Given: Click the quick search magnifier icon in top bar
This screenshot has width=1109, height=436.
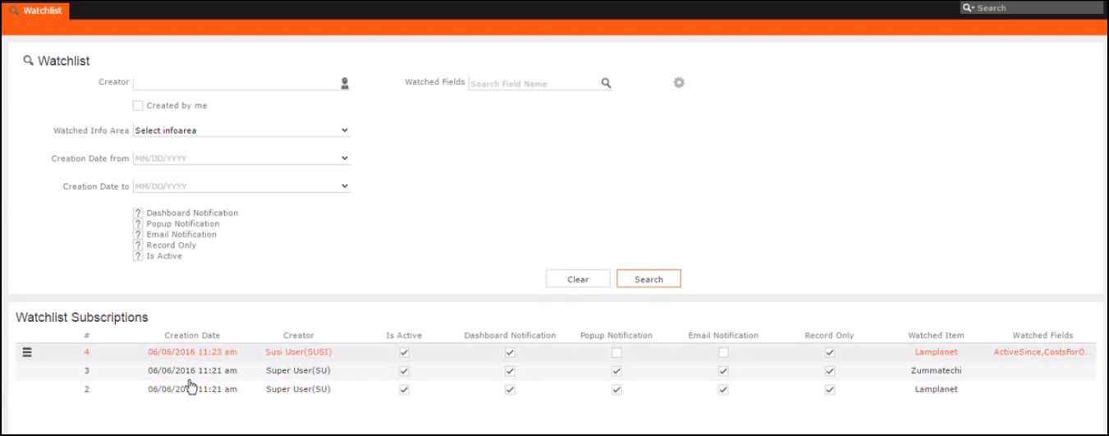Looking at the screenshot, I should [x=969, y=8].
